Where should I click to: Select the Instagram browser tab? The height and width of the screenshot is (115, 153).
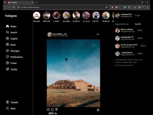point(20,2)
